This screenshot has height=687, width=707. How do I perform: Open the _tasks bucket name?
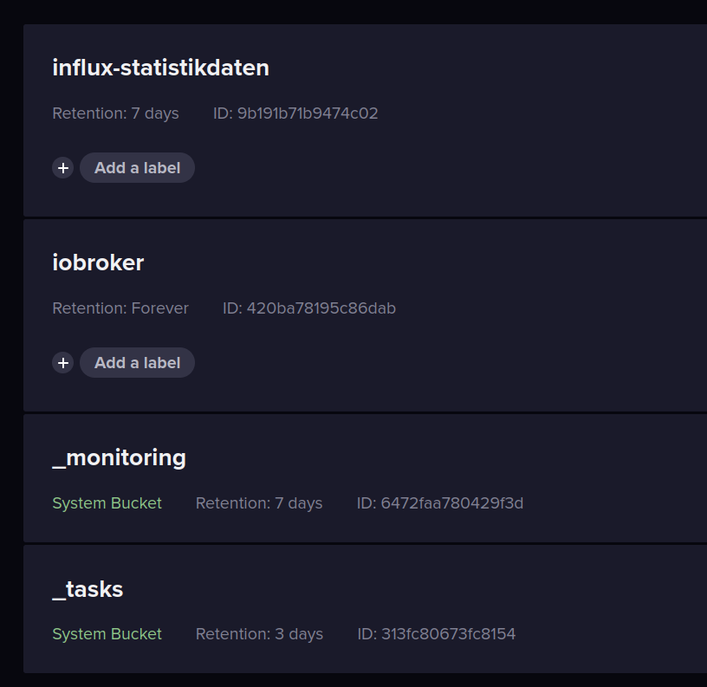(88, 589)
